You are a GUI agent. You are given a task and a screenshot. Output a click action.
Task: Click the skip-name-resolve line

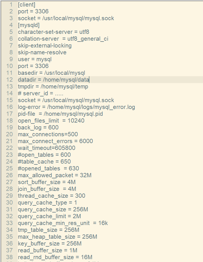tap(42, 52)
